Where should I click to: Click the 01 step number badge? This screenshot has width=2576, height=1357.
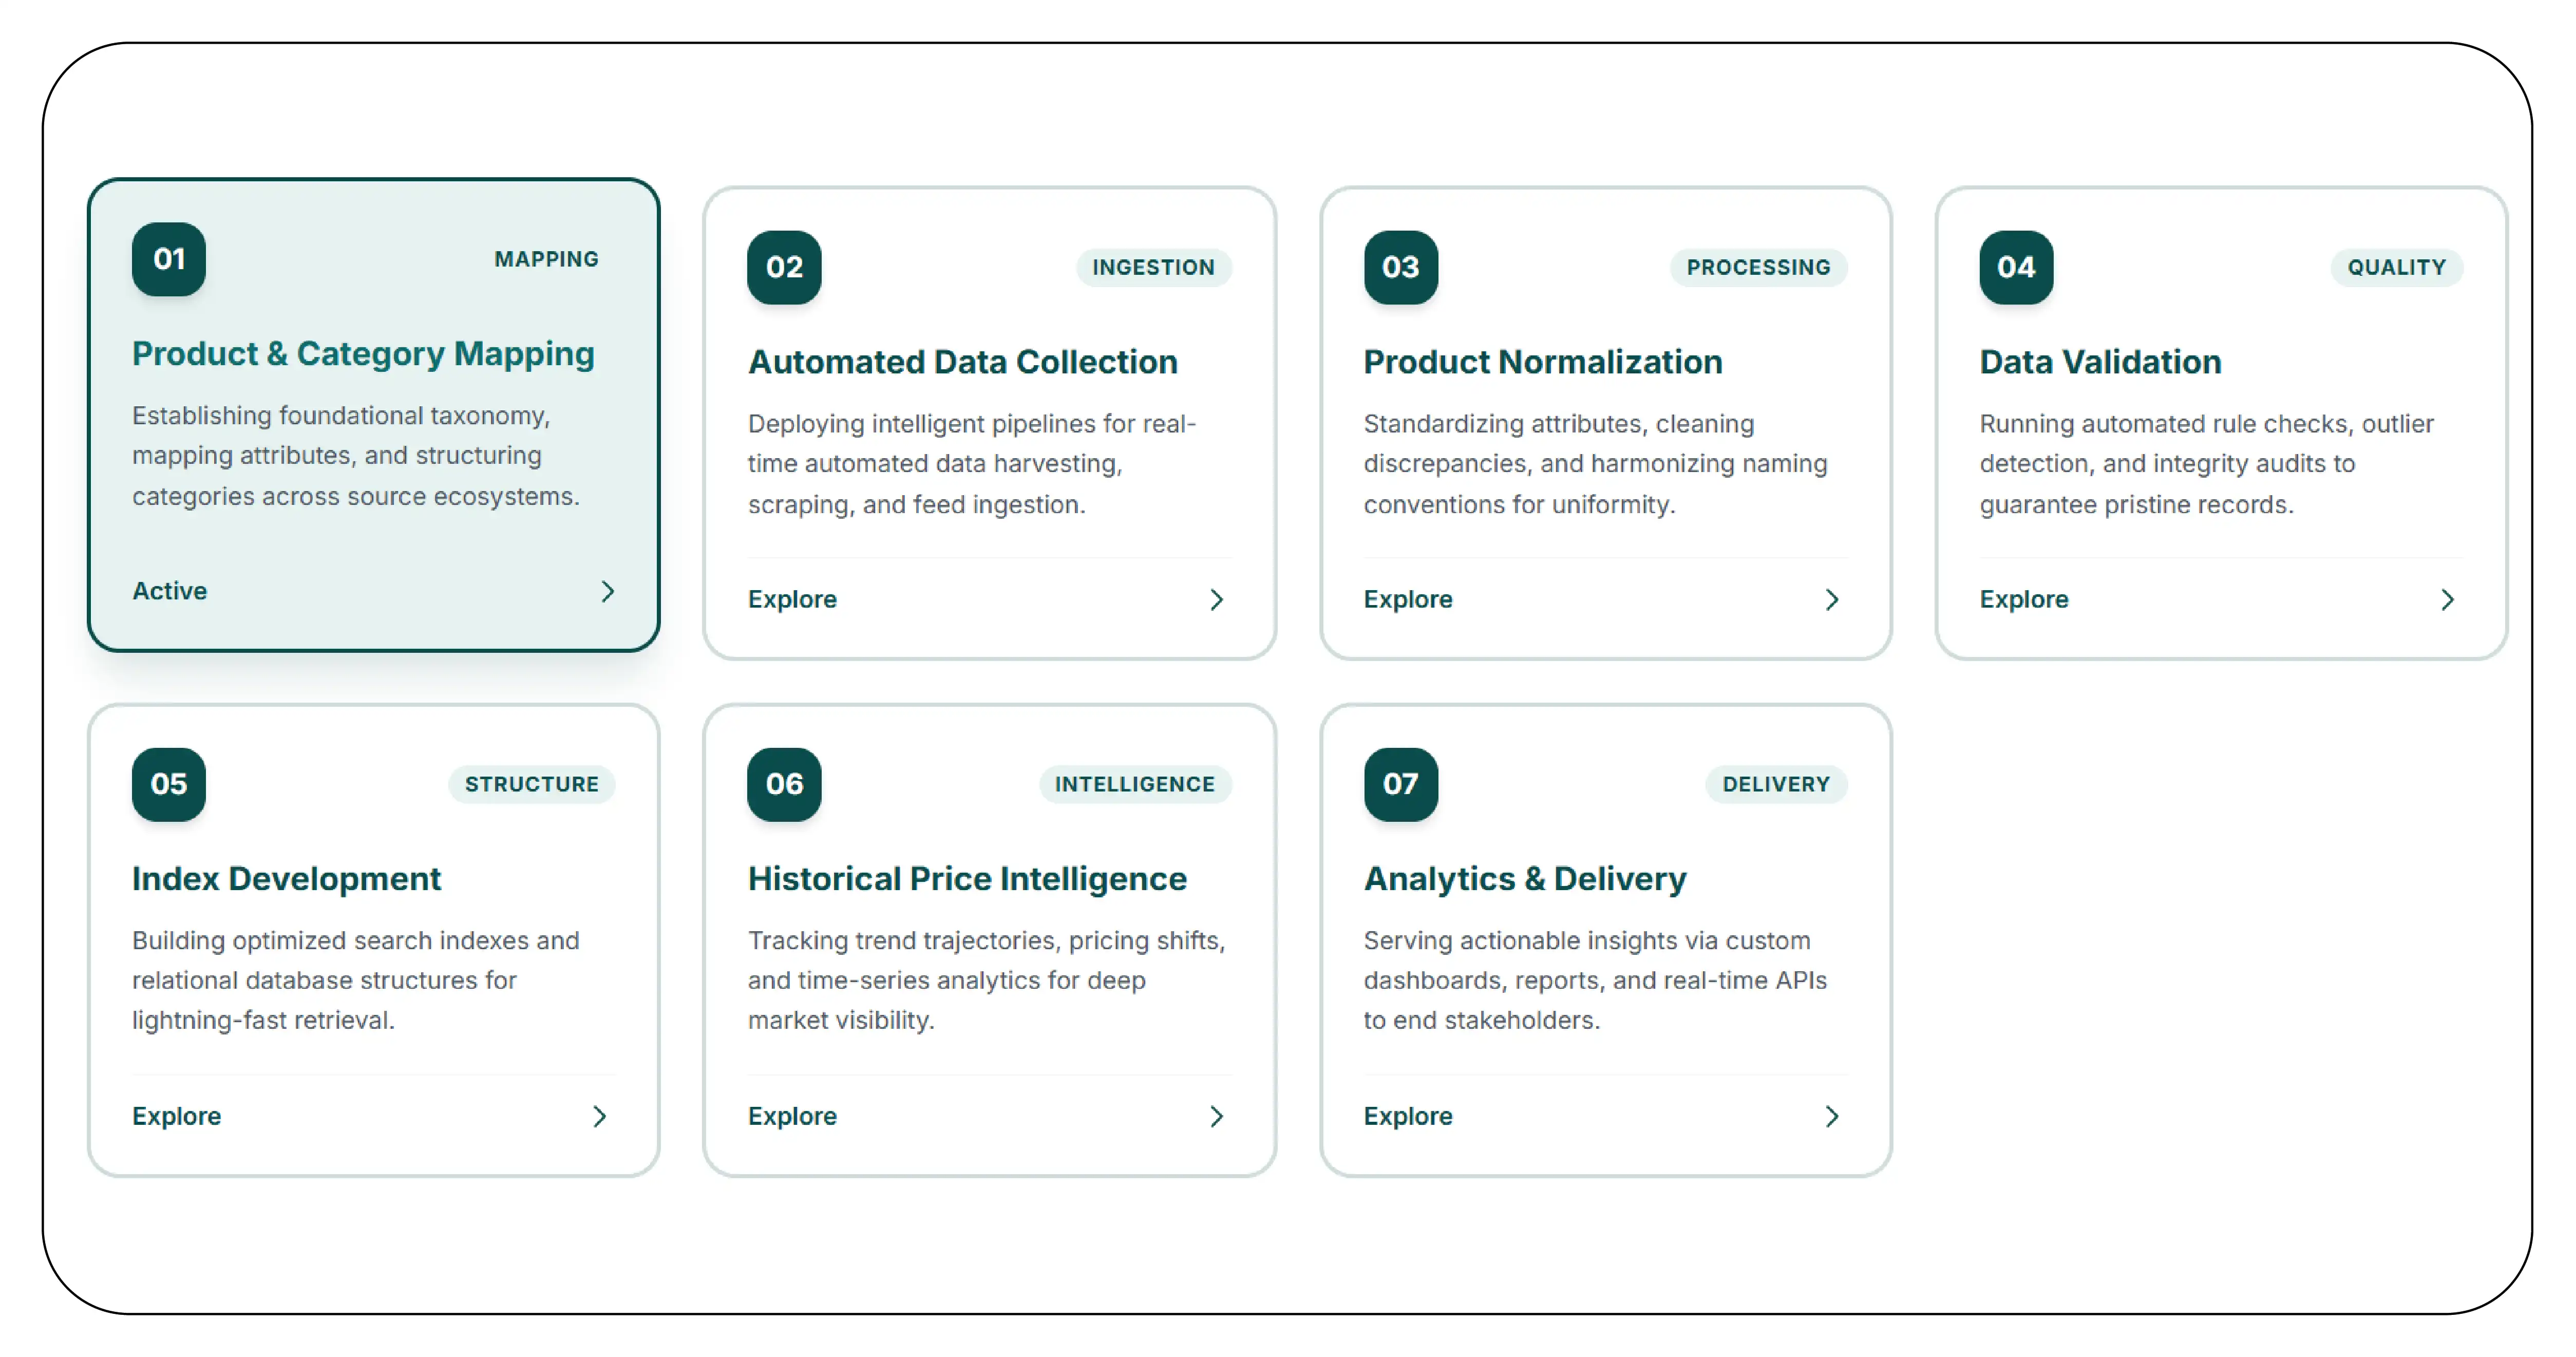169,259
